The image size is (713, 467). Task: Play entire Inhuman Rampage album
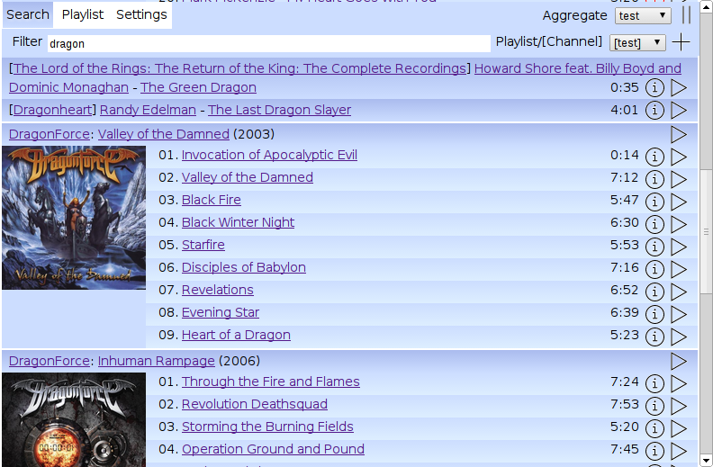click(x=679, y=361)
